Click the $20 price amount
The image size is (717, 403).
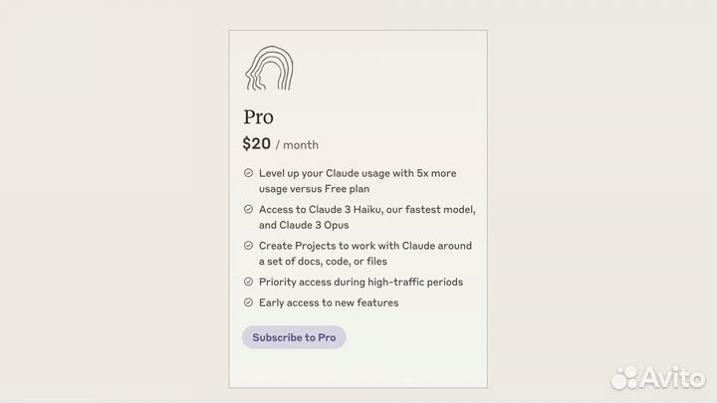pos(257,143)
